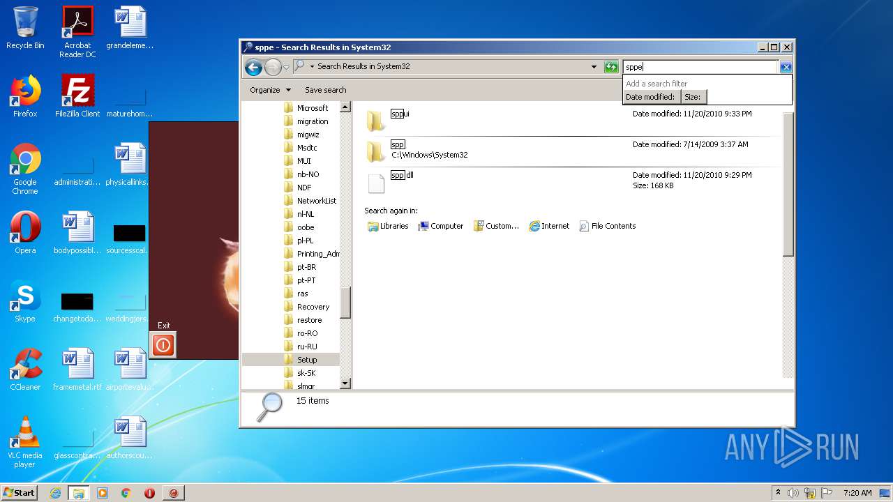Click Windows Explorer taskbar button
This screenshot has height=502, width=893.
[78, 493]
